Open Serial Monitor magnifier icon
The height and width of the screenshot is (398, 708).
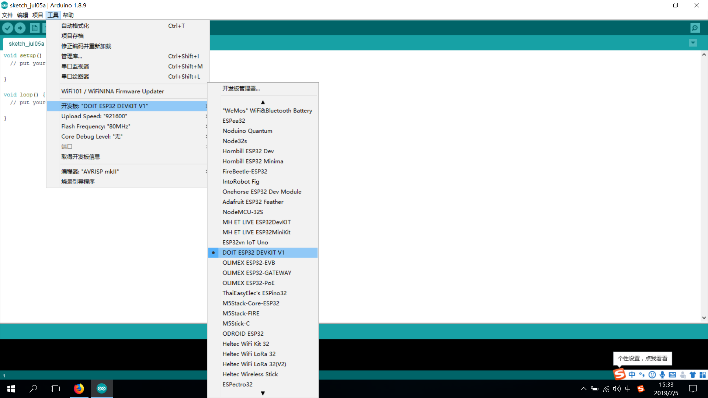[695, 28]
